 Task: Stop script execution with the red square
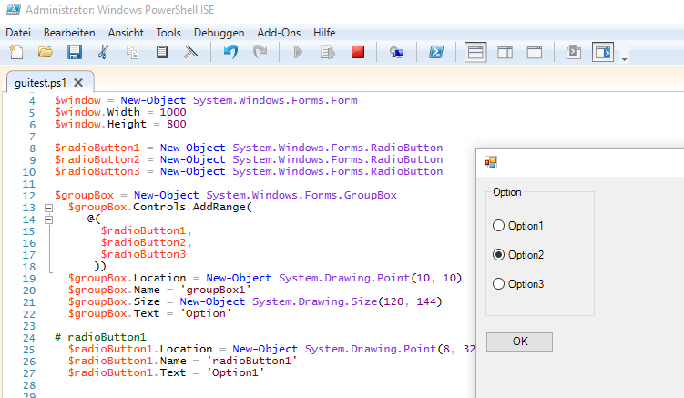358,53
